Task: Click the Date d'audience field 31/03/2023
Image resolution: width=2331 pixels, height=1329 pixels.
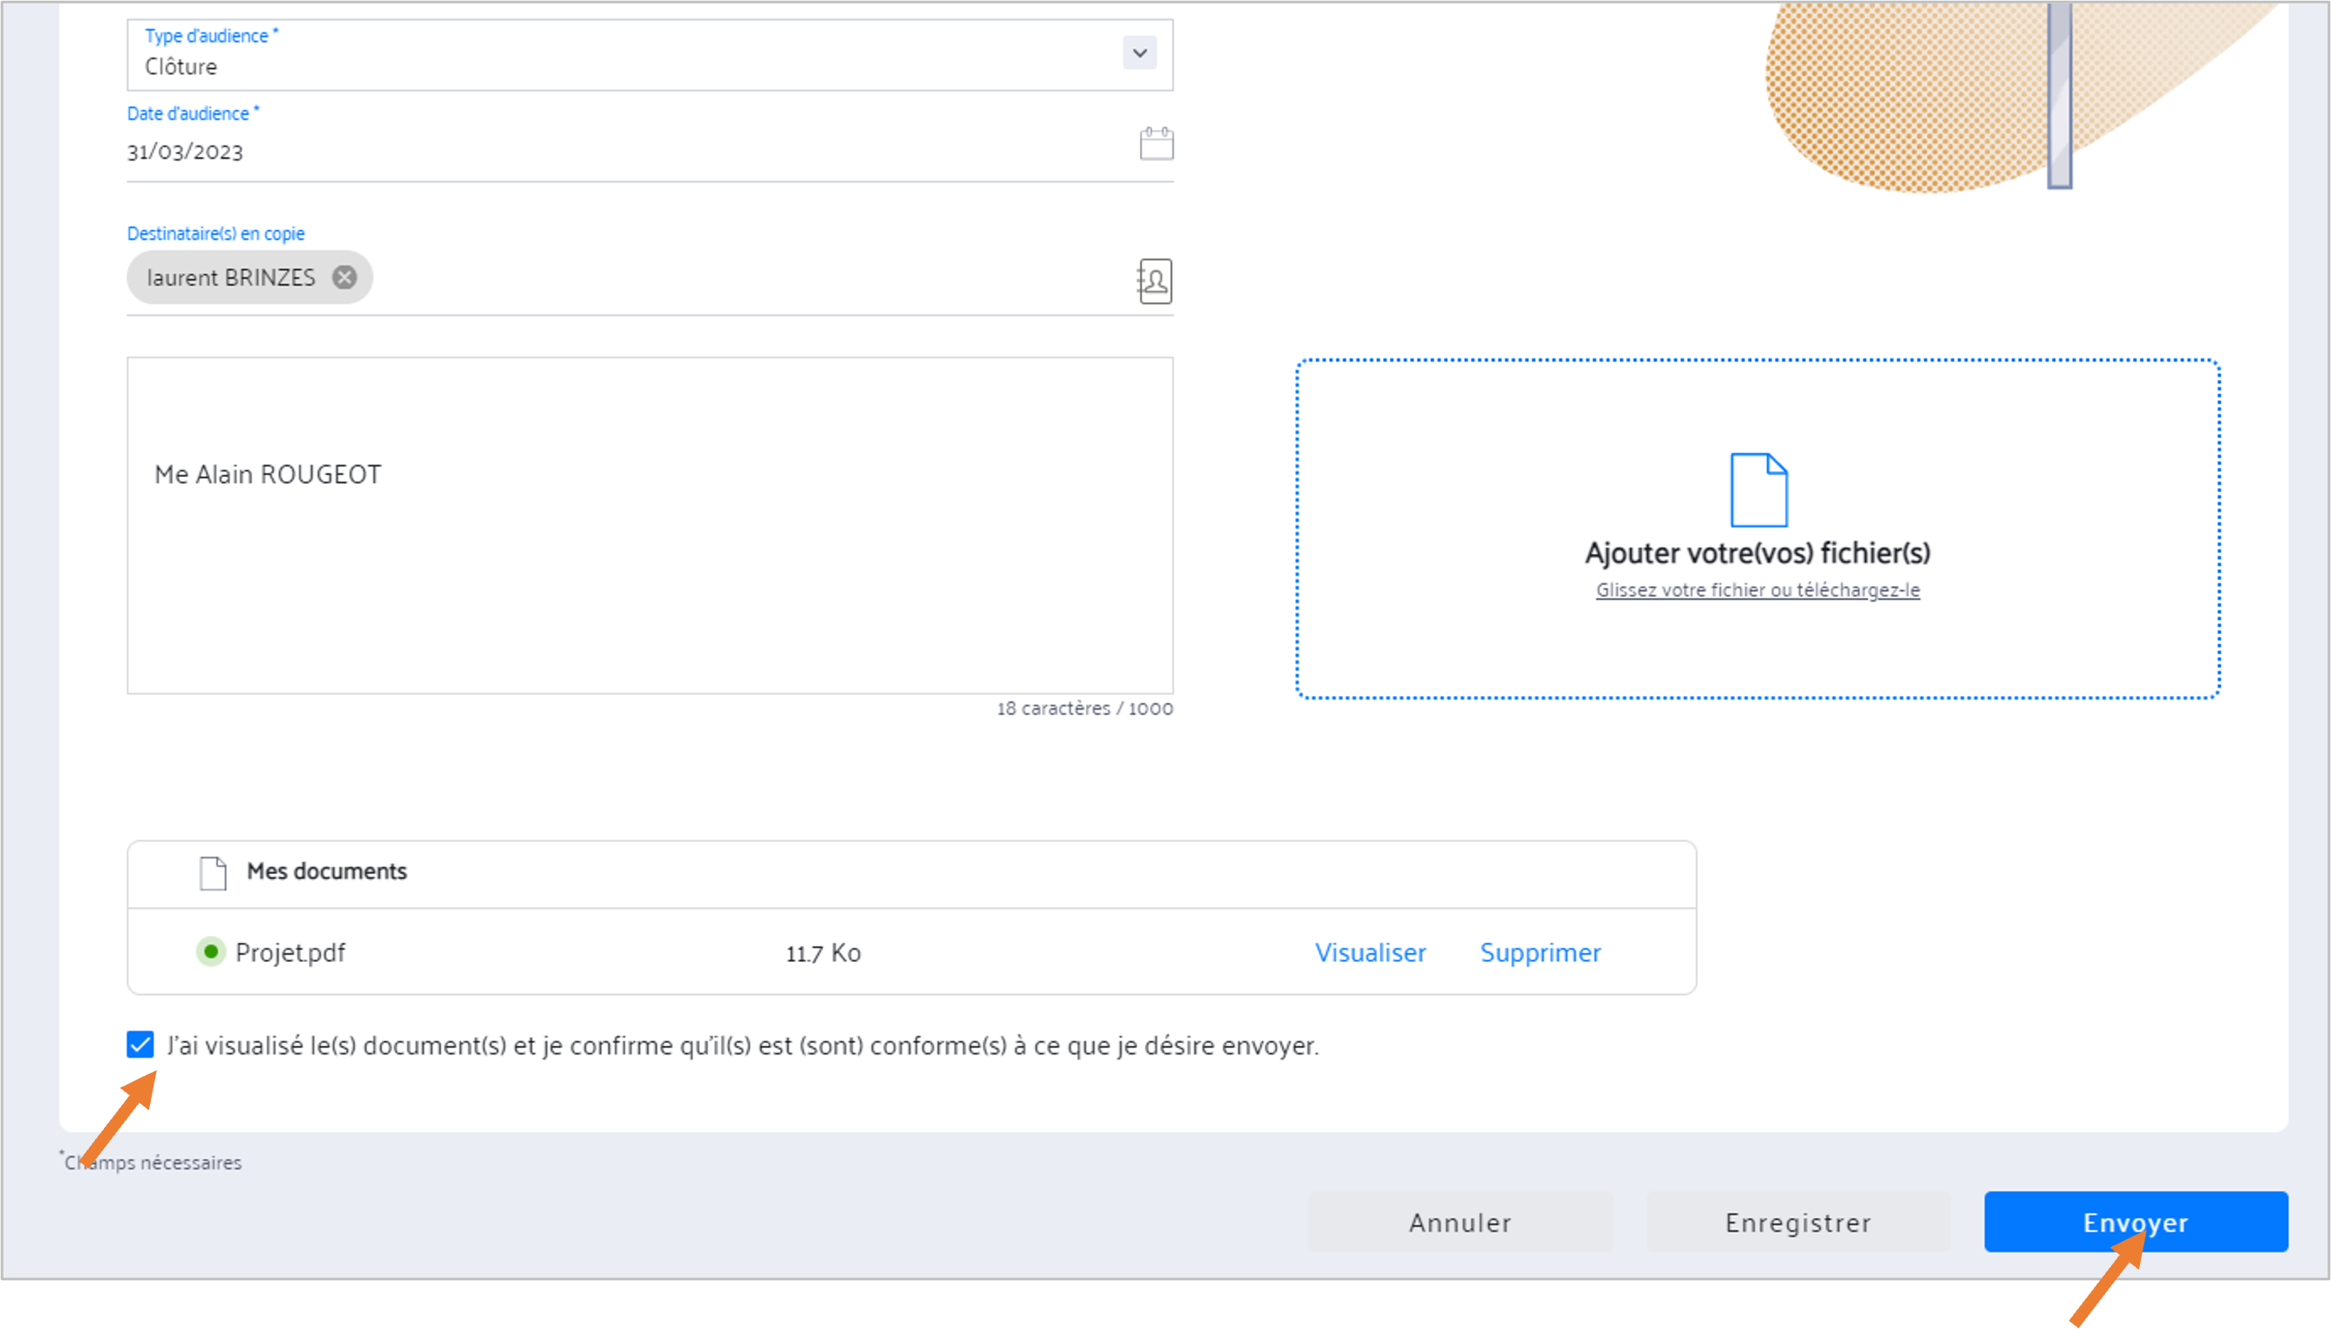Action: click(649, 151)
